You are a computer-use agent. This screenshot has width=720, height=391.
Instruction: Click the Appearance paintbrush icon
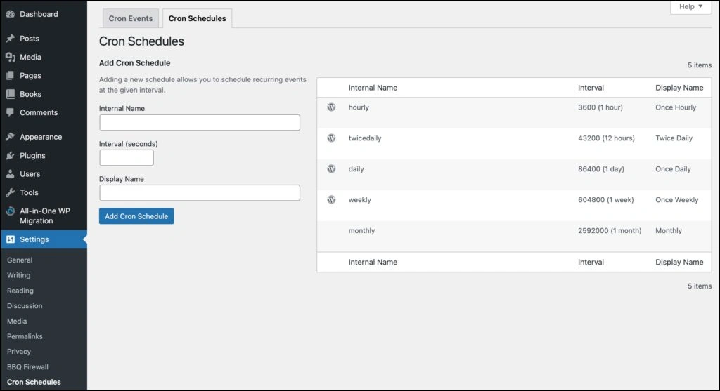10,137
